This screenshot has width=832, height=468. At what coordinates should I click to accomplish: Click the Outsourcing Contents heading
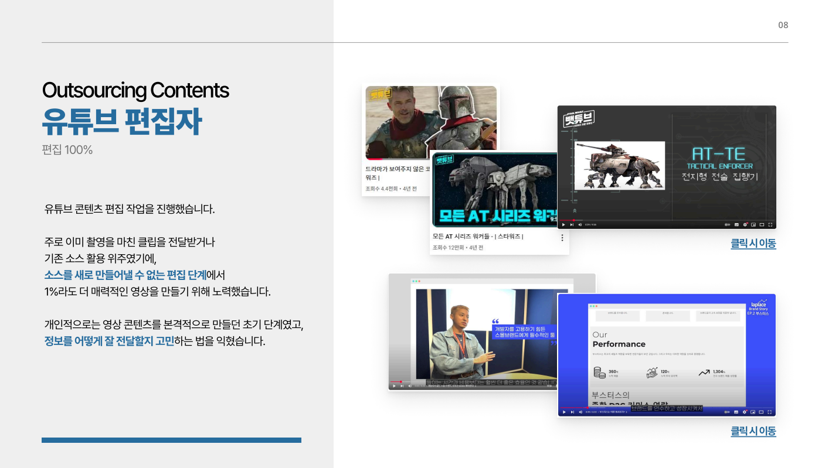pos(135,90)
